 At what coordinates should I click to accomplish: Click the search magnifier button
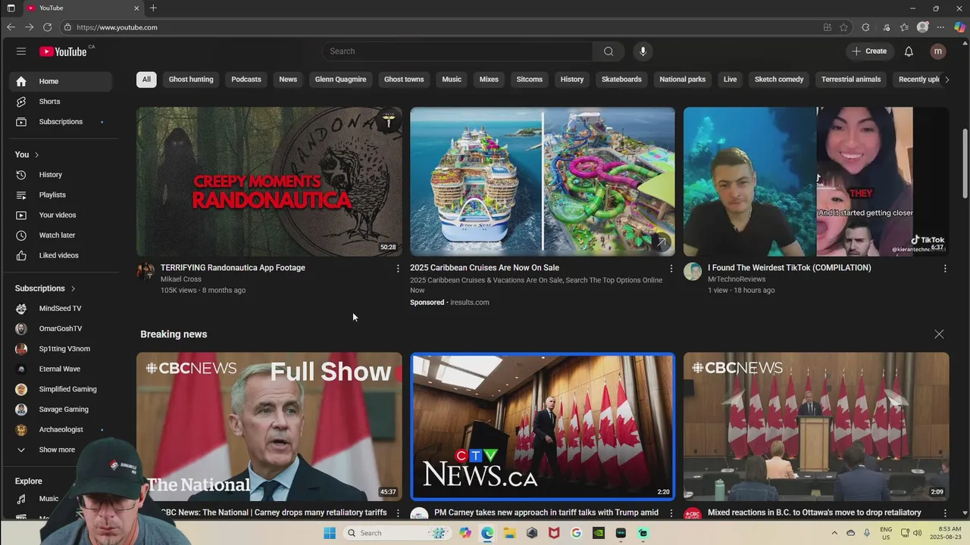tap(609, 51)
